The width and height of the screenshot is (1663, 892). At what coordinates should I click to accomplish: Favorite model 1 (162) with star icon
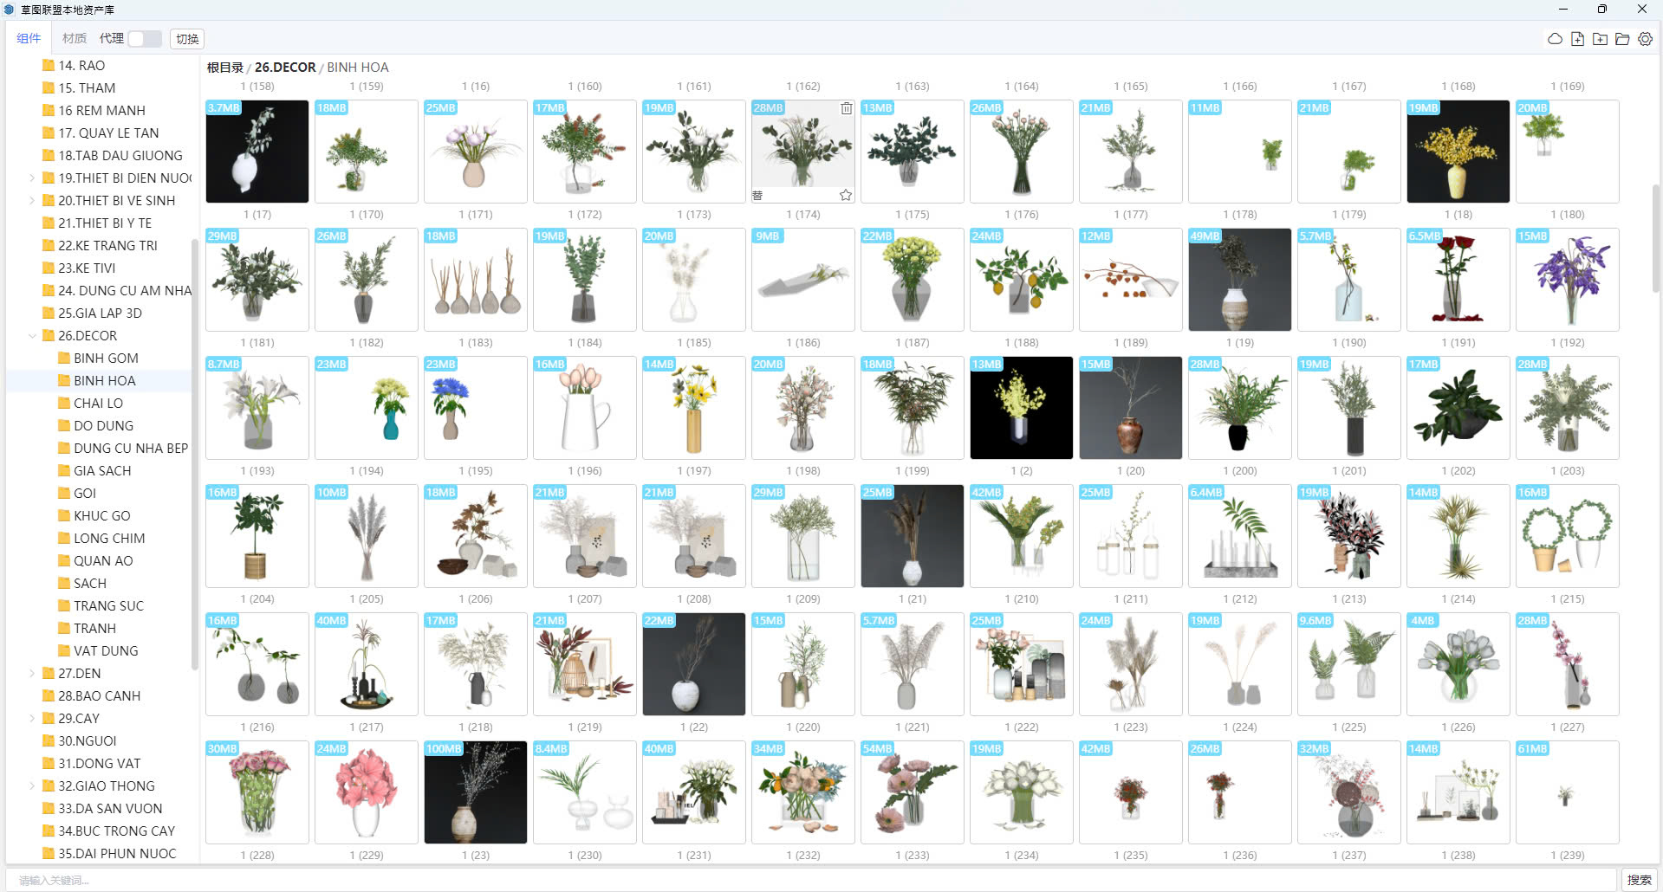tap(846, 195)
